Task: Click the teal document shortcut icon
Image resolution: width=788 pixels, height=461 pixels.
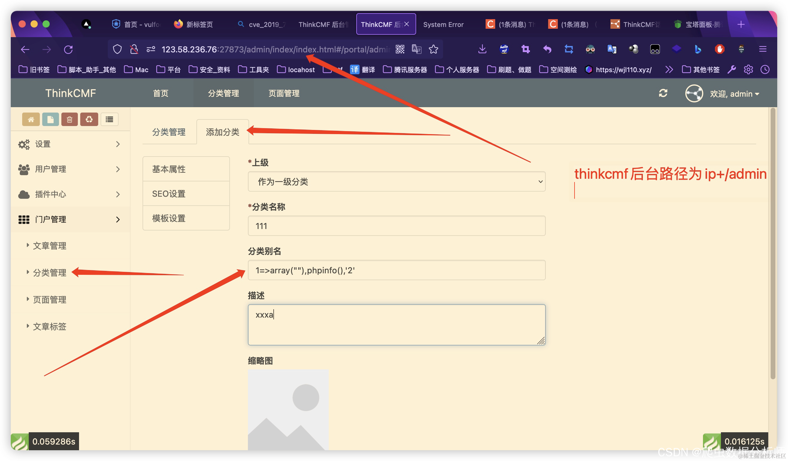Action: coord(50,119)
